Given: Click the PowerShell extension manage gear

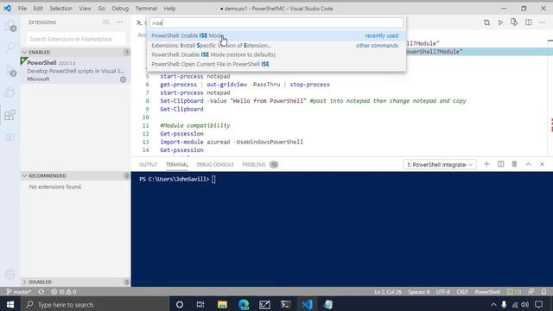Looking at the screenshot, I should (x=123, y=79).
